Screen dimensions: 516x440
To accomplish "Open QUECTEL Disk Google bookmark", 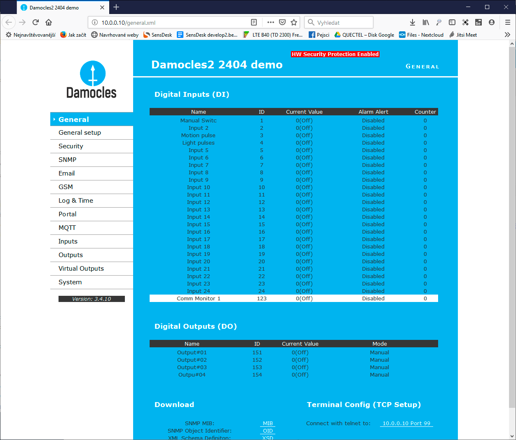I will pyautogui.click(x=364, y=35).
